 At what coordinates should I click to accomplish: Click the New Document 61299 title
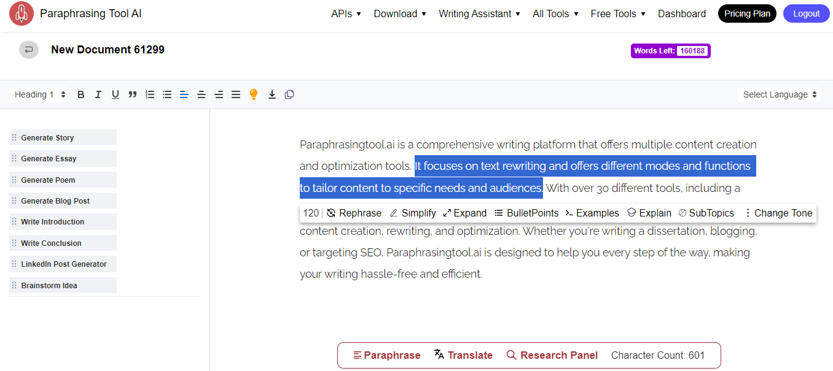coord(108,50)
